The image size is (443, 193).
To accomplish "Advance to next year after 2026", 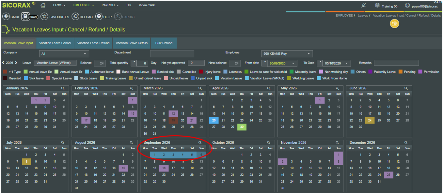I will pyautogui.click(x=16, y=63).
